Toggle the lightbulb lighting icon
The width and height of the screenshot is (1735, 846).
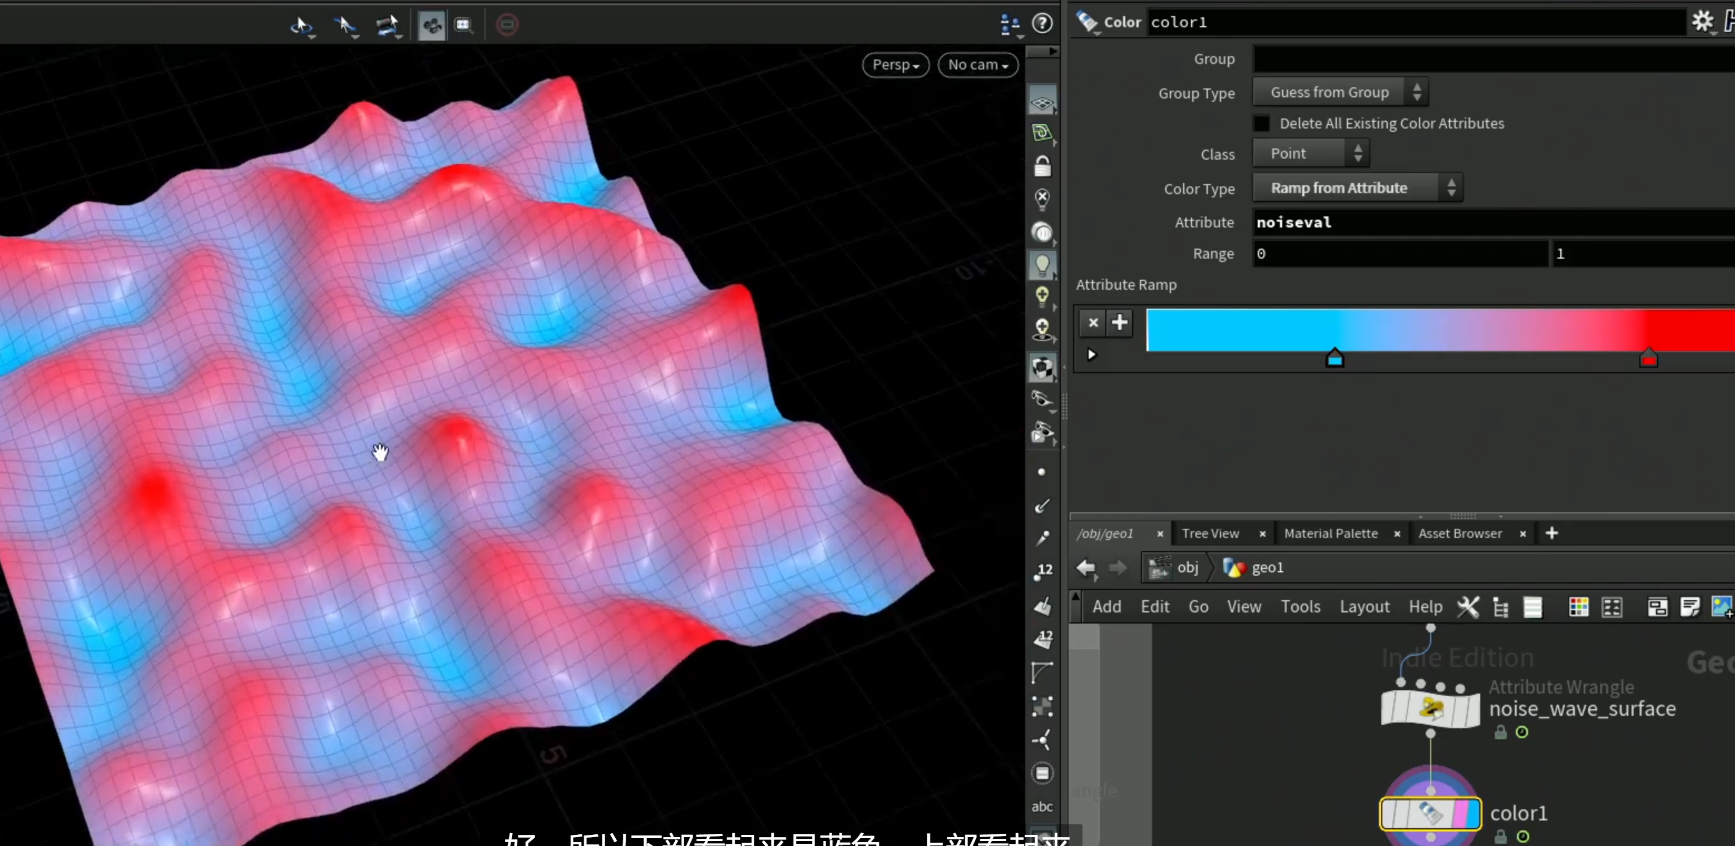click(x=1042, y=265)
